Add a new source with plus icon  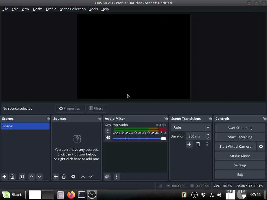pos(56,177)
